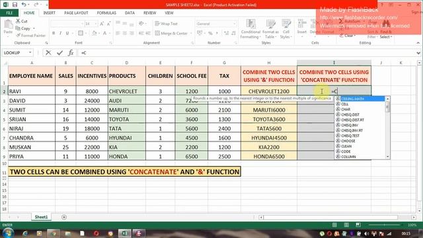Click the fx Insert Function button
The height and width of the screenshot is (238, 423).
pyautogui.click(x=71, y=53)
